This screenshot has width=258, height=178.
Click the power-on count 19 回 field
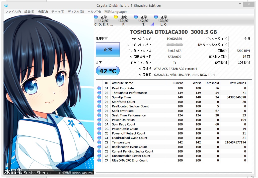[x=240, y=57]
